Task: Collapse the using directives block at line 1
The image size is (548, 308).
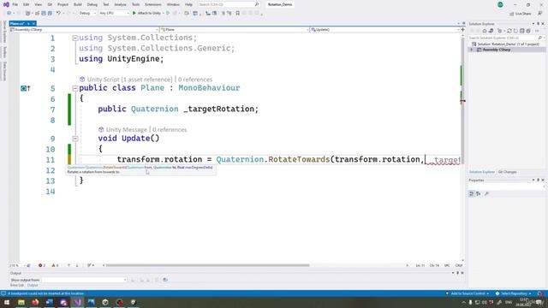Action: pyautogui.click(x=74, y=38)
